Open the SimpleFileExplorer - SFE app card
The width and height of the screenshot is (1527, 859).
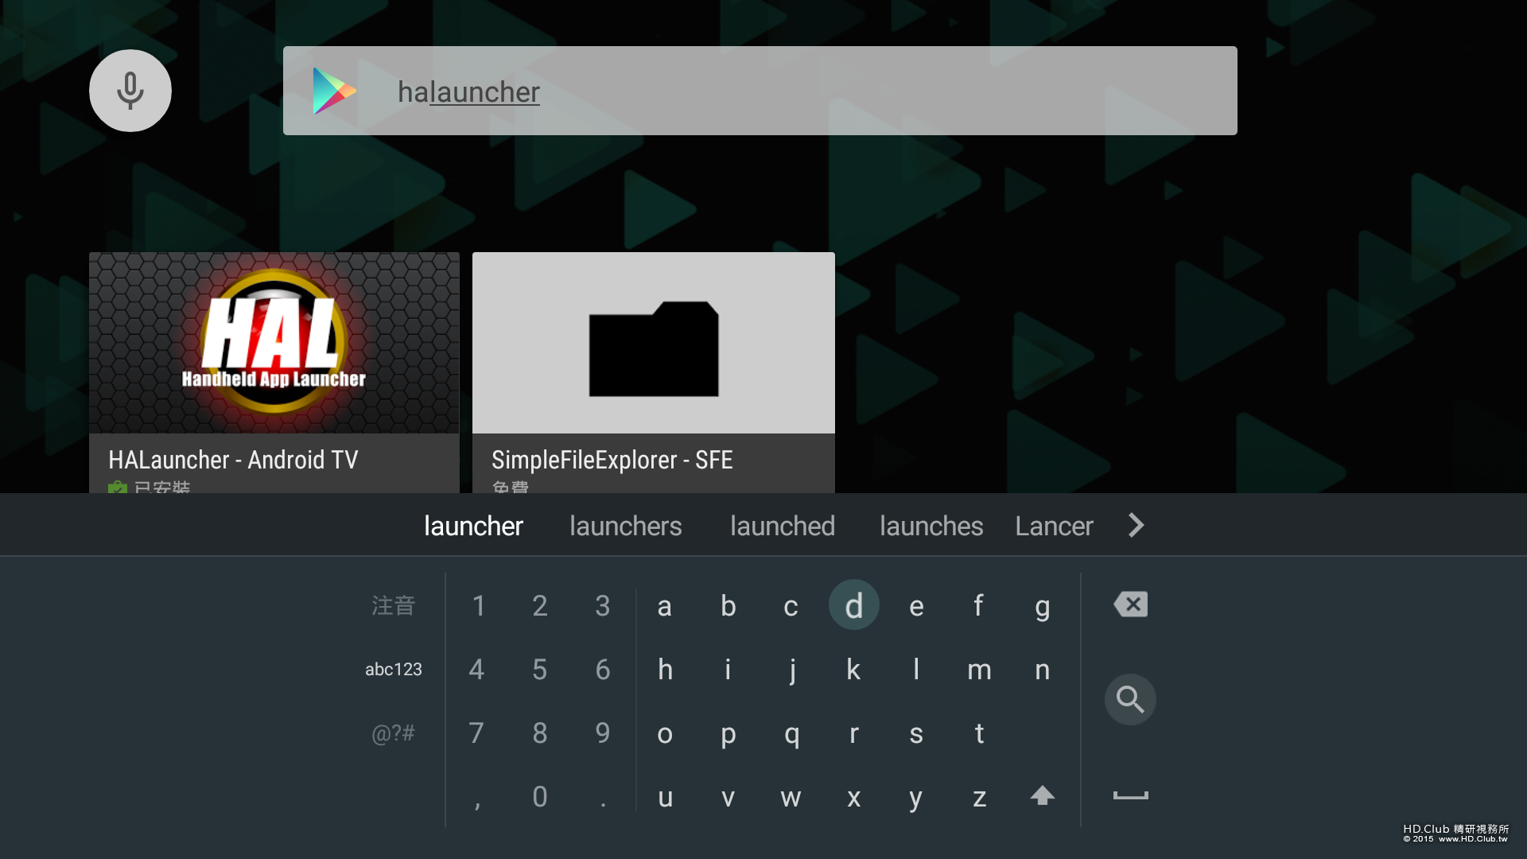point(654,372)
